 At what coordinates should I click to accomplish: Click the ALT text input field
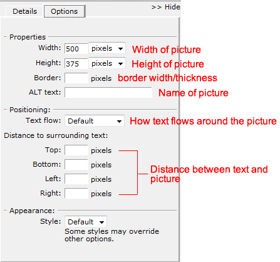(108, 92)
